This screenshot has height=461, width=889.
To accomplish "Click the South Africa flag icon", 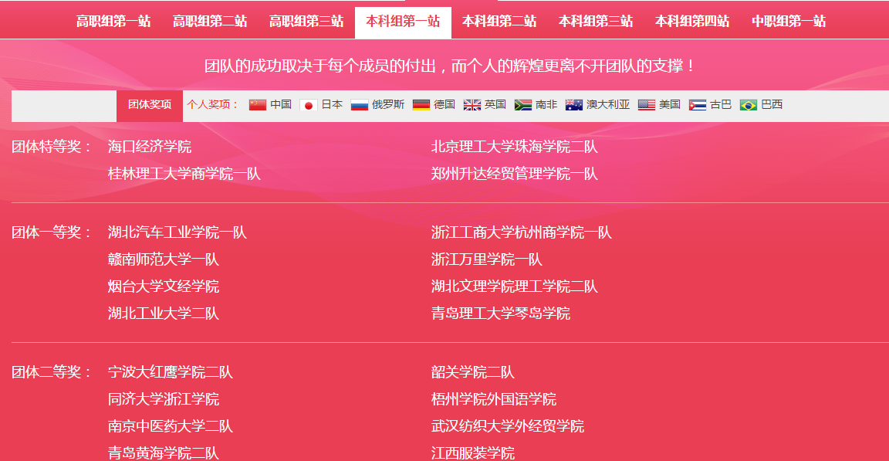I will pyautogui.click(x=523, y=105).
